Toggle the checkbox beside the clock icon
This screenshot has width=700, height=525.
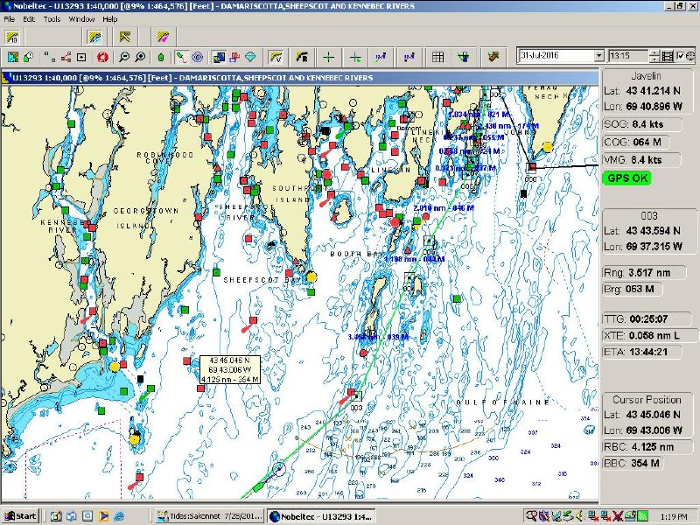[681, 56]
